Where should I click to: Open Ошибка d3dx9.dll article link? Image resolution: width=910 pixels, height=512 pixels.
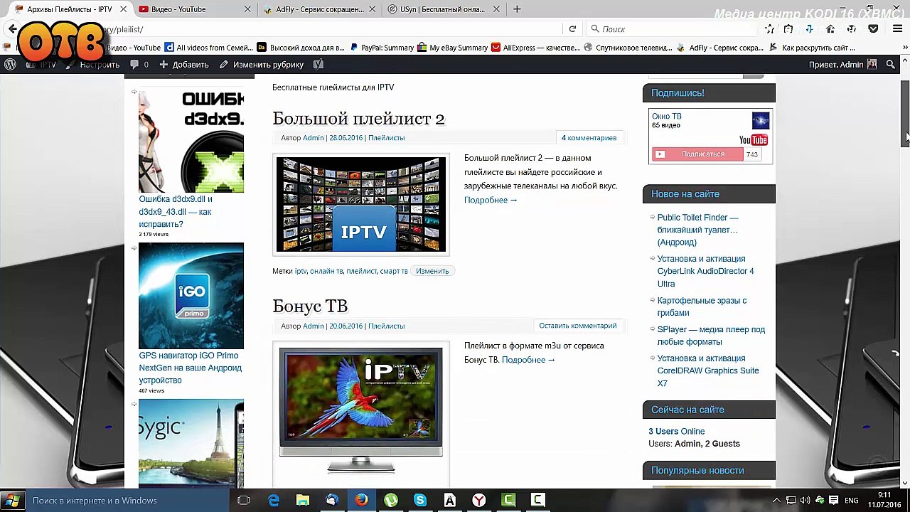[x=176, y=211]
